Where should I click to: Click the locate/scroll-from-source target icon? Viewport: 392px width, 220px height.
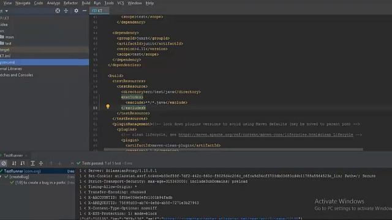coord(58,11)
